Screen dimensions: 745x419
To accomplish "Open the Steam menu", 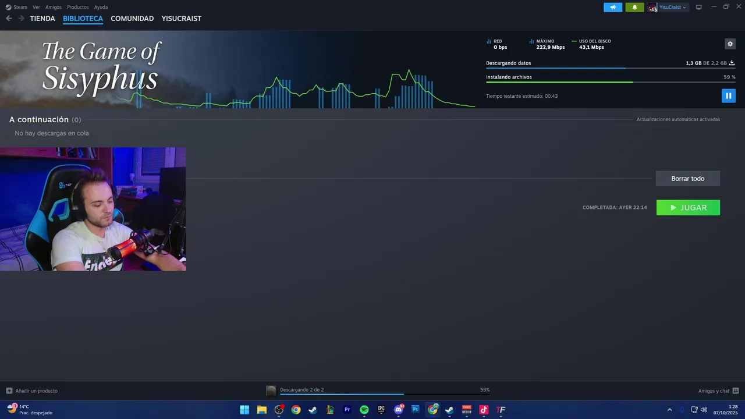I will click(20, 7).
